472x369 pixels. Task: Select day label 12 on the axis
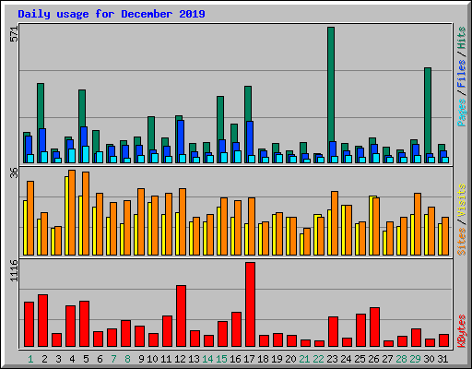[x=180, y=359]
